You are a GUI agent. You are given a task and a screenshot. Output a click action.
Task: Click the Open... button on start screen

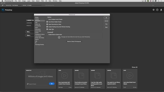[30, 35]
